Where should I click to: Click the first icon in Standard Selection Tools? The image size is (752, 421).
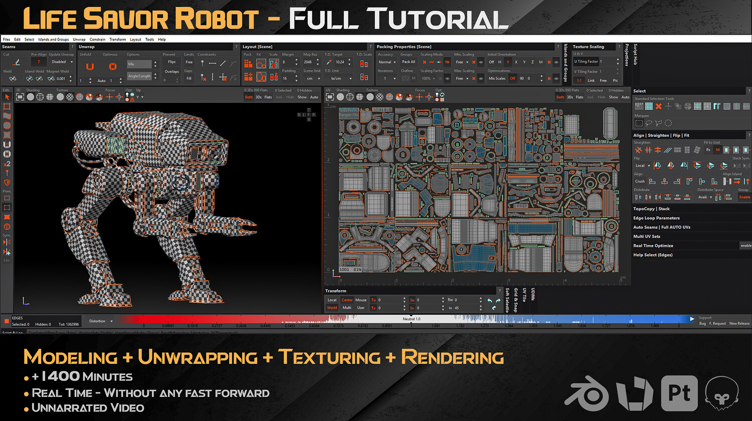click(639, 106)
